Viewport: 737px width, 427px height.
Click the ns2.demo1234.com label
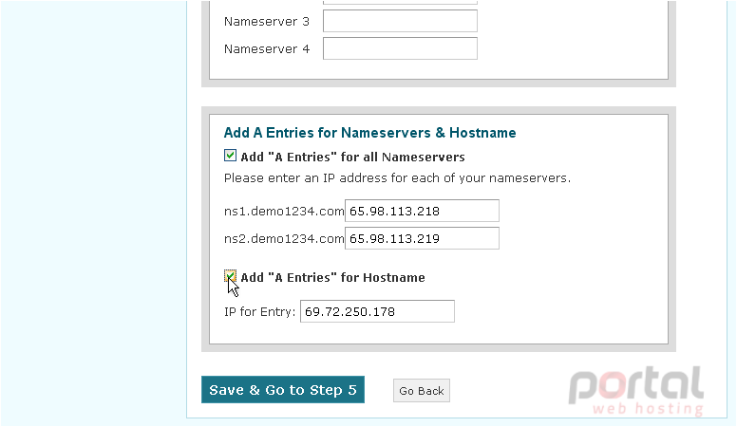pos(284,239)
